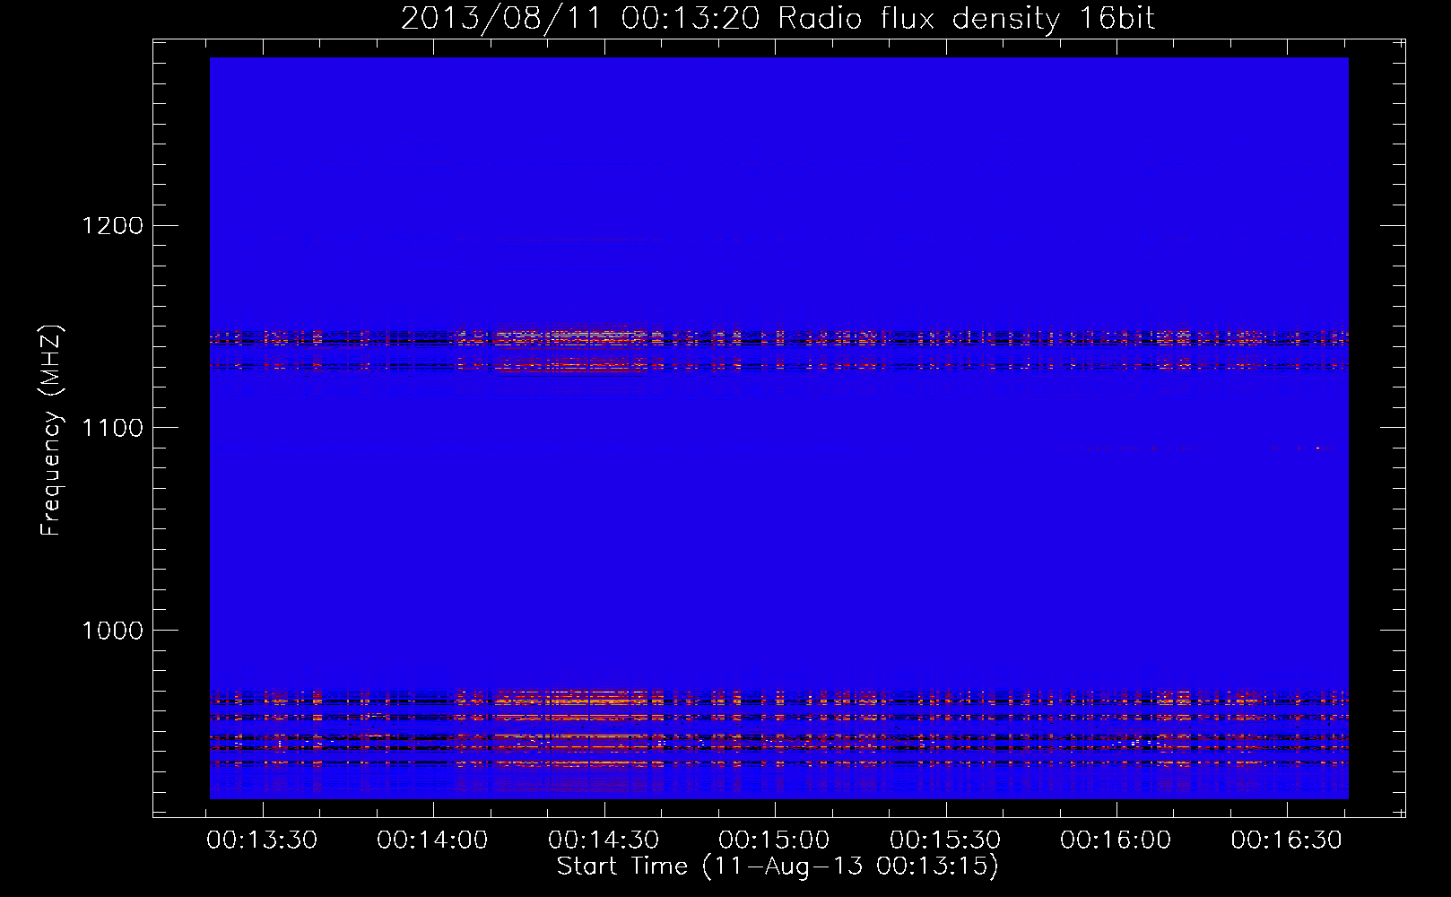Screen dimensions: 1451x897
Task: Click the 1000 frequency tick label
Action: point(112,631)
